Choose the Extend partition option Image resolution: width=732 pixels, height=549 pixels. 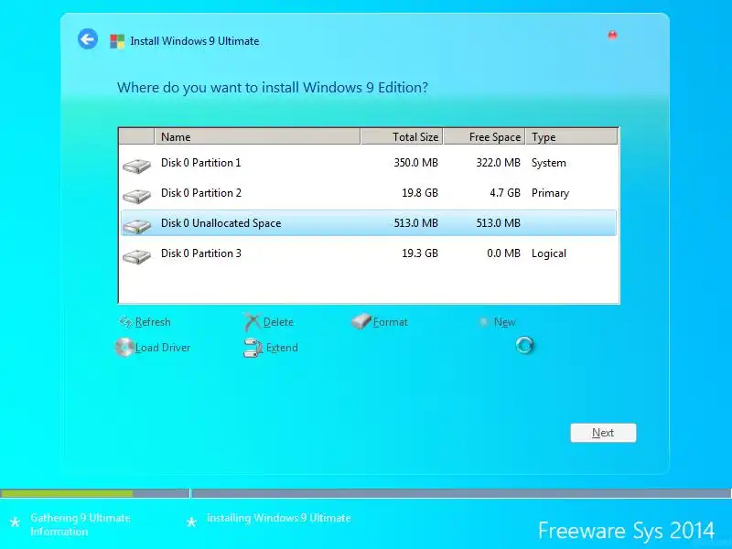(282, 348)
